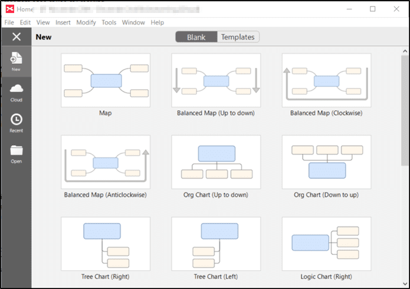Show Recent files in the sidebar
Image resolution: width=410 pixels, height=289 pixels.
[16, 123]
